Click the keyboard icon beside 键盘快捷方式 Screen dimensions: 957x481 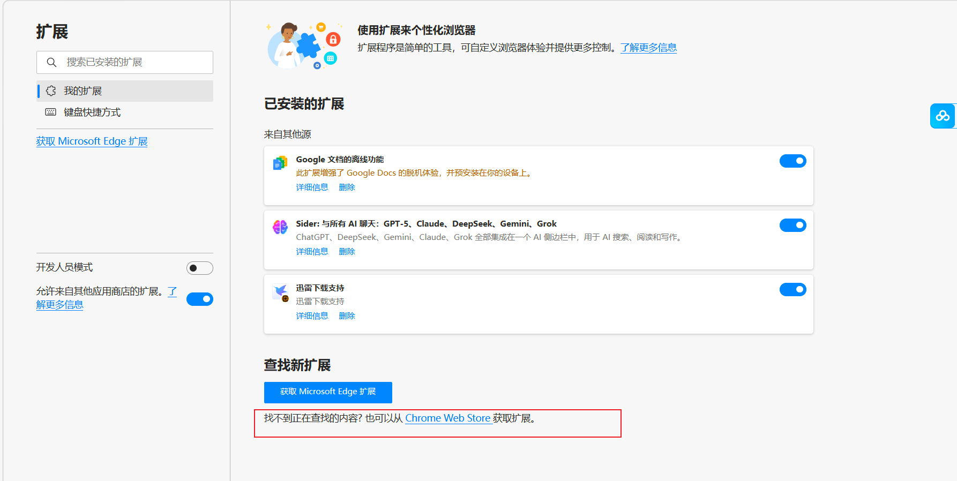click(x=51, y=112)
